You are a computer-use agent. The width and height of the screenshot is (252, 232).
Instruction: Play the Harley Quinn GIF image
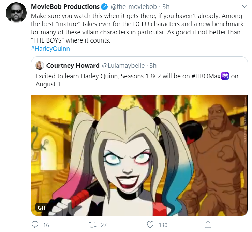tap(139, 155)
